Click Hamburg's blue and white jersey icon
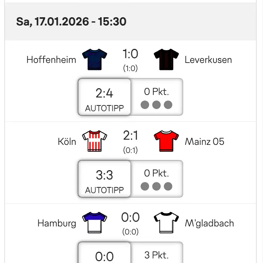The image size is (263, 263). click(94, 223)
